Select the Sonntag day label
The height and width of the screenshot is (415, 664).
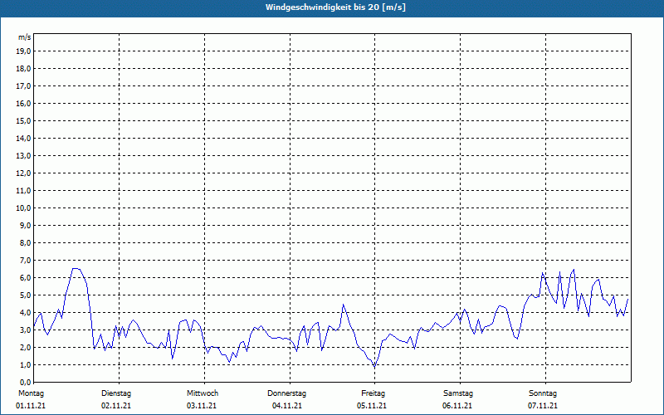[543, 393]
